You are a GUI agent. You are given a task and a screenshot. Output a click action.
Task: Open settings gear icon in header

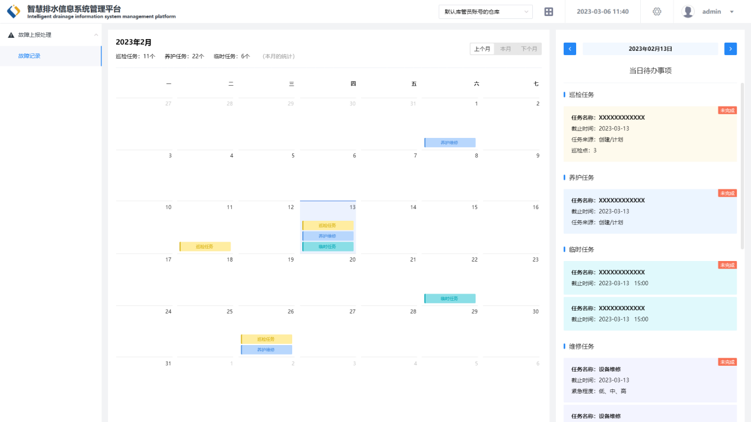[657, 12]
